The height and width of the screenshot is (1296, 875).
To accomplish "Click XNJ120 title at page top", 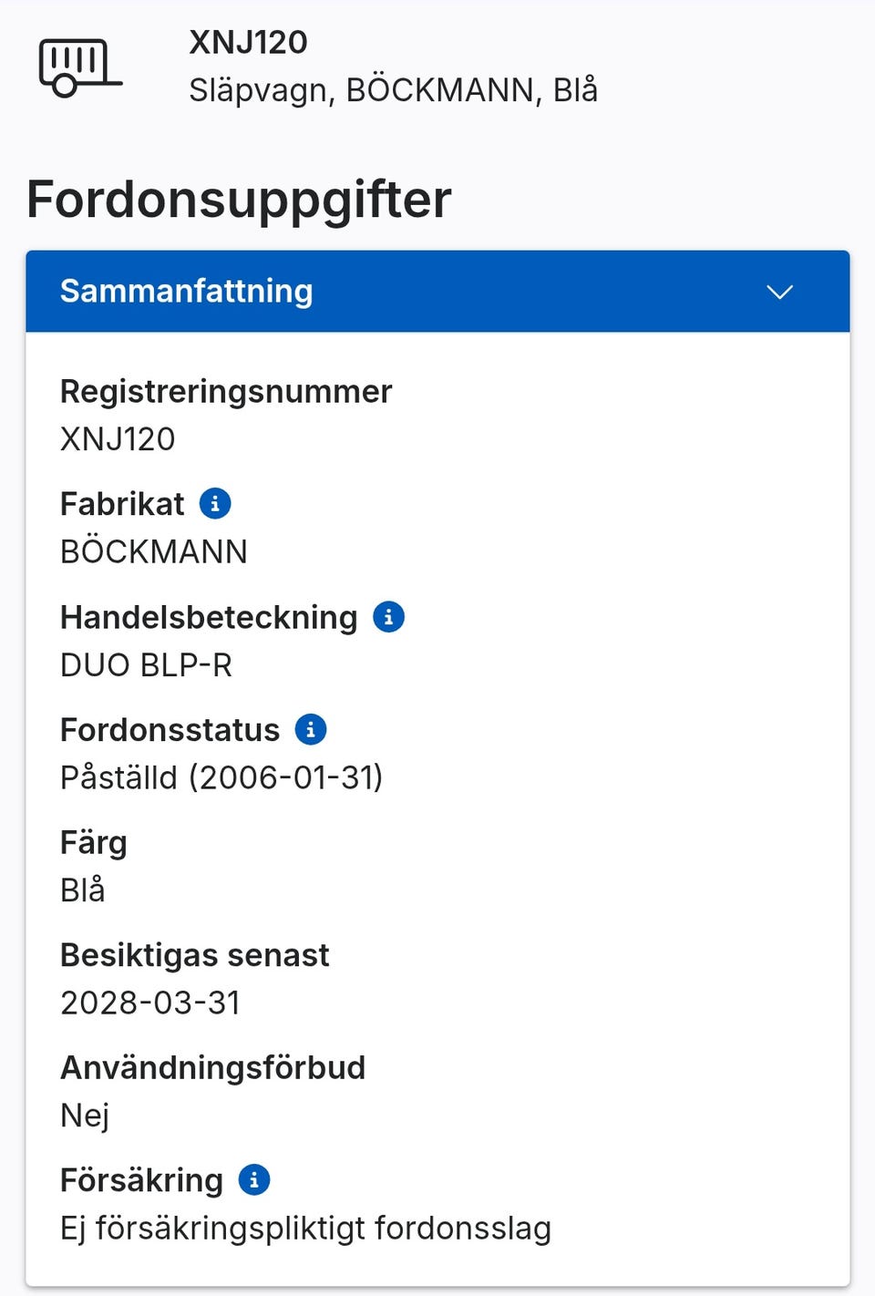I will pos(248,42).
